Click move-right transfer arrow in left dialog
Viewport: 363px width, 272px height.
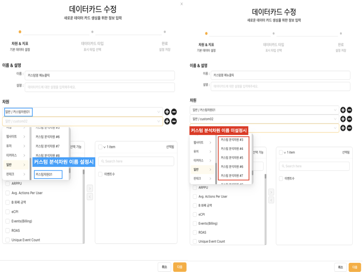click(x=90, y=188)
